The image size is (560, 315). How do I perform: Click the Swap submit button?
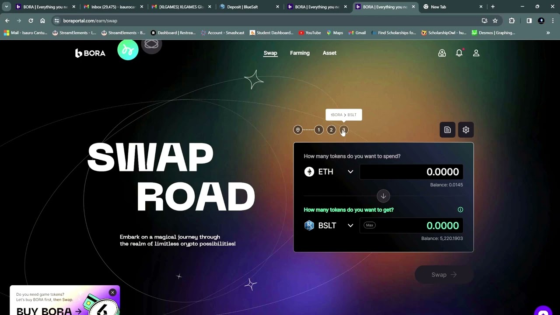[444, 275]
